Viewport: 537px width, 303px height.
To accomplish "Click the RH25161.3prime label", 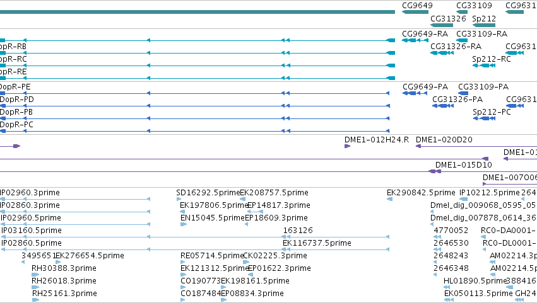I will (x=64, y=294).
